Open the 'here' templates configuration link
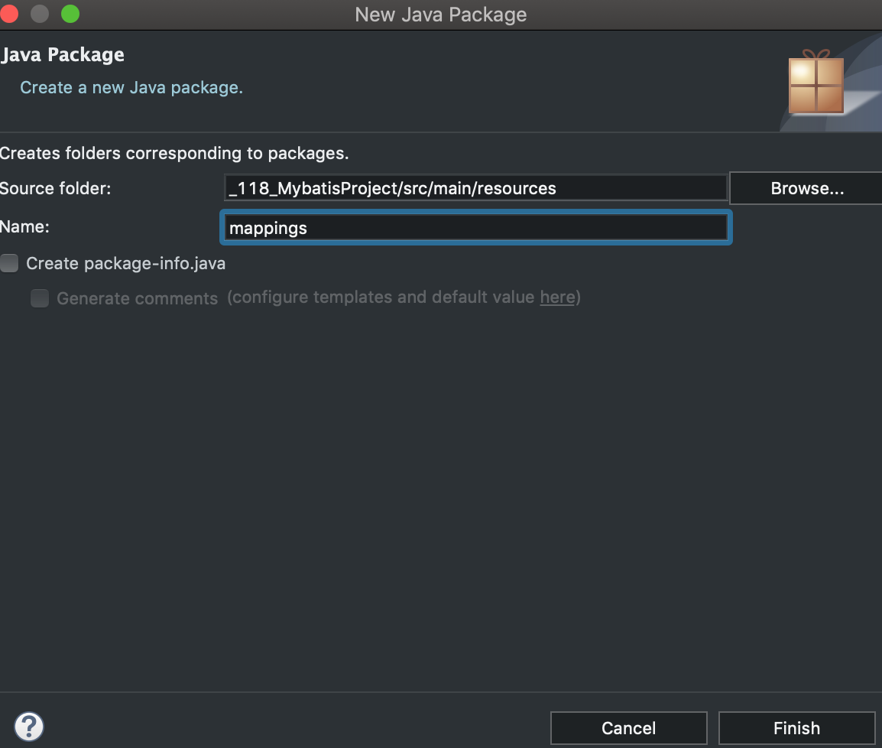882x748 pixels. pyautogui.click(x=557, y=297)
